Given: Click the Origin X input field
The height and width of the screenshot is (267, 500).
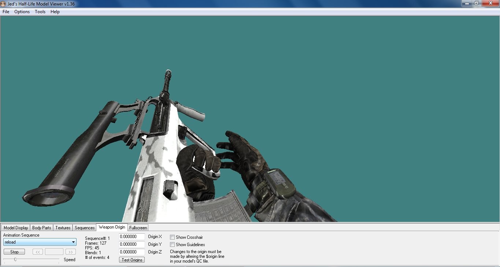Looking at the screenshot, I should coord(132,237).
